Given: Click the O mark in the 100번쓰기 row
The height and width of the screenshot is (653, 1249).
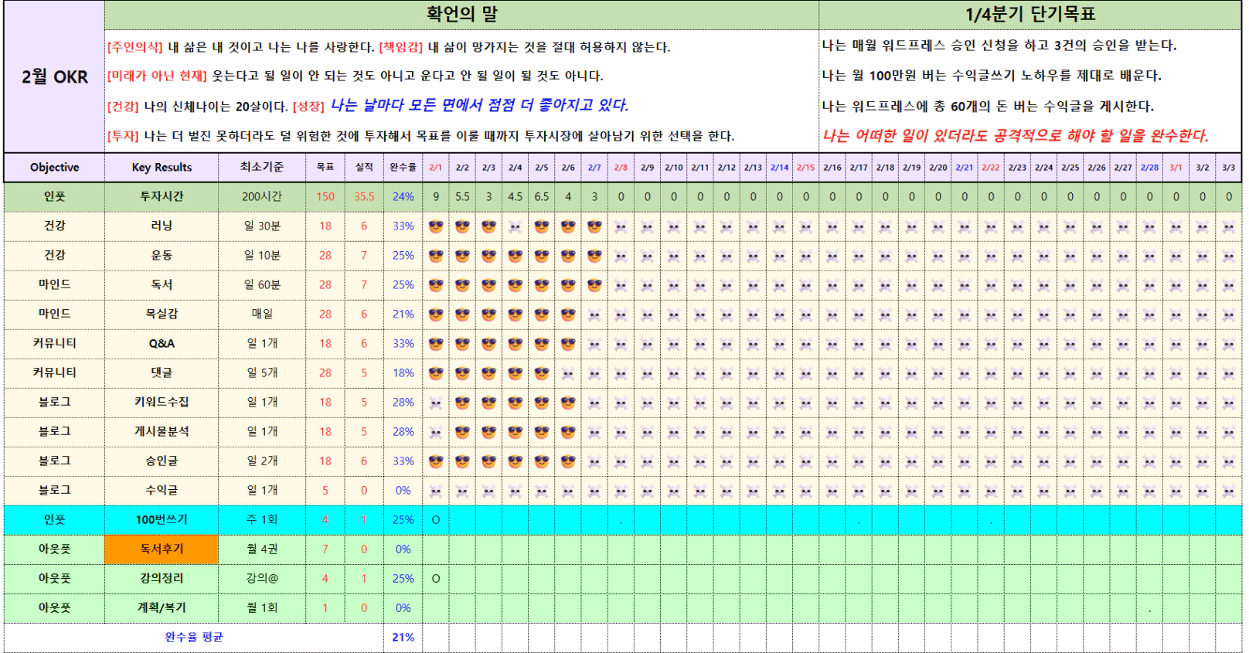Looking at the screenshot, I should [436, 520].
